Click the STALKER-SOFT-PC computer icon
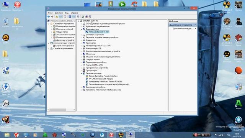The width and height of the screenshot is (245, 138). pos(81,21)
